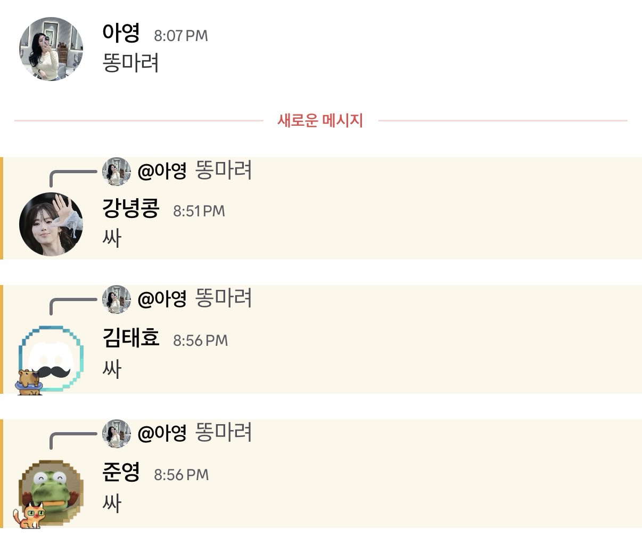Click the 8:07 PM timestamp
This screenshot has width=642, height=543.
tap(181, 36)
